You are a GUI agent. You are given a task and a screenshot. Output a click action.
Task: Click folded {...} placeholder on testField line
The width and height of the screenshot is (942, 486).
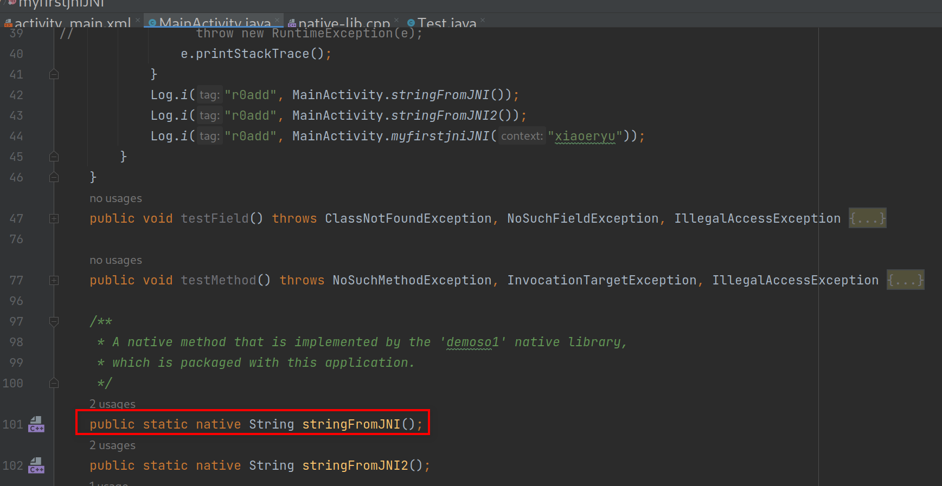(x=867, y=218)
